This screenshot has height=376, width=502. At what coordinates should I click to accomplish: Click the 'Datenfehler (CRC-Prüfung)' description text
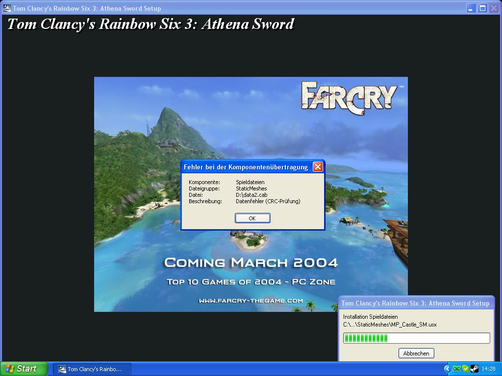(268, 201)
